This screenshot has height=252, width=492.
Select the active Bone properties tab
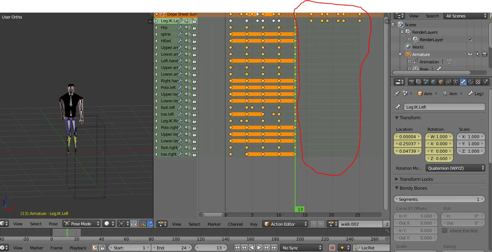click(463, 82)
